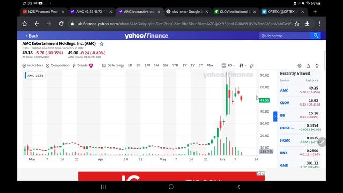Image resolution: width=343 pixels, height=193 pixels.
Task: Open the Comparison option
Action: tap(57, 65)
